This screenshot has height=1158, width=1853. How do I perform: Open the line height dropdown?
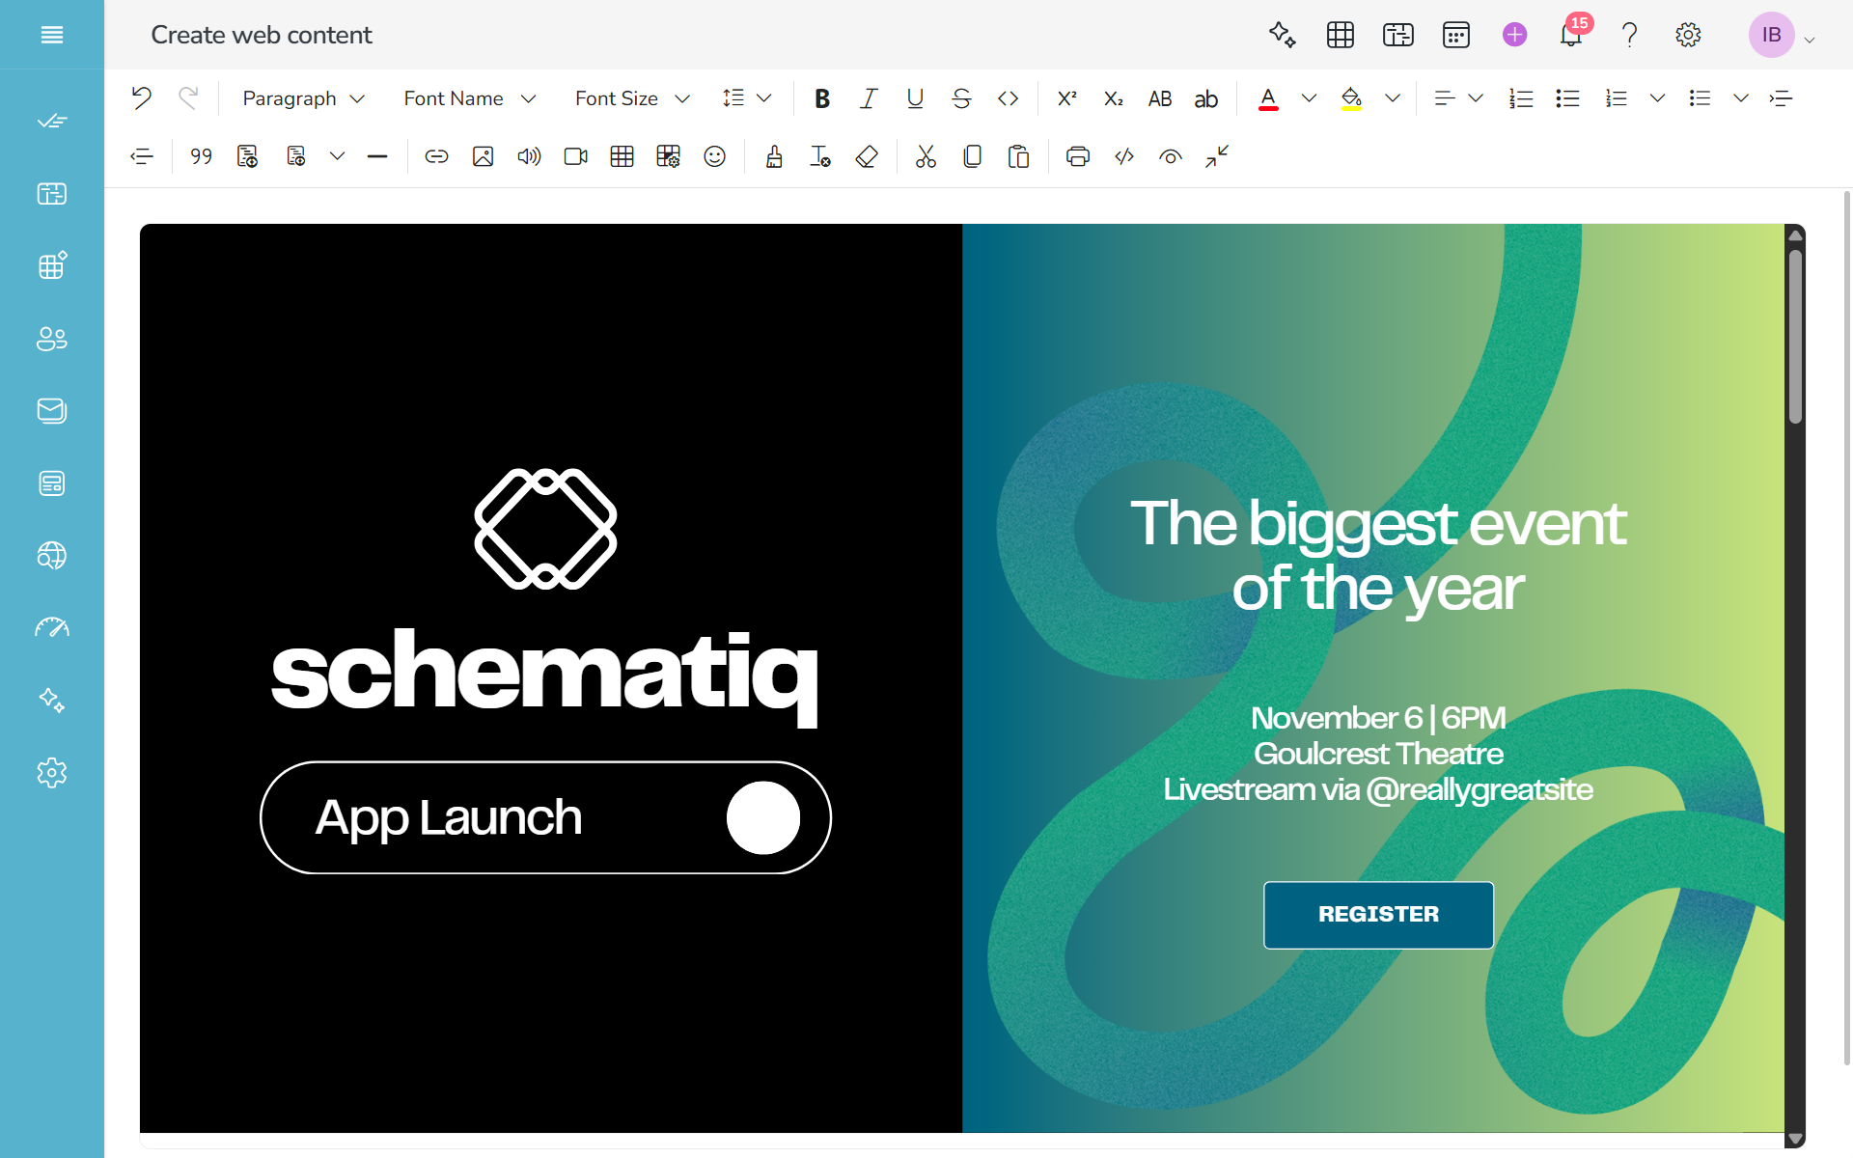[747, 98]
